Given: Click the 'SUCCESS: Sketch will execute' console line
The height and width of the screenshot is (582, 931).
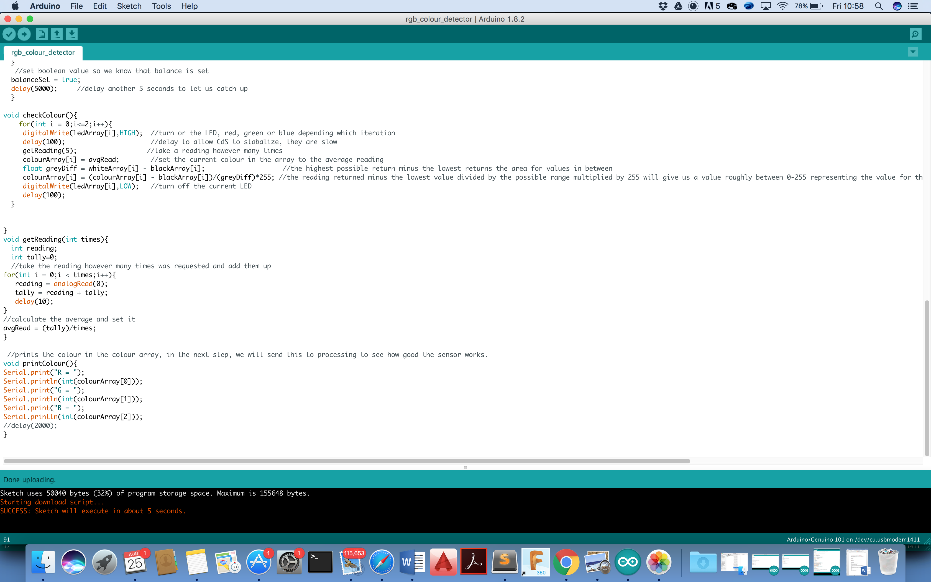Looking at the screenshot, I should pos(93,511).
